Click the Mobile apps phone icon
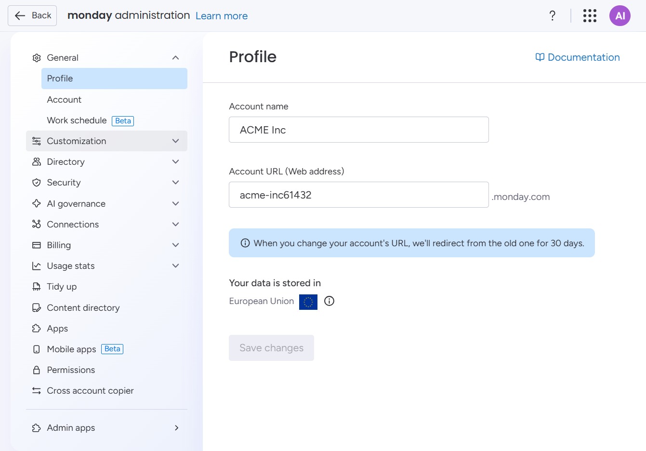Viewport: 646px width, 451px height. click(37, 349)
